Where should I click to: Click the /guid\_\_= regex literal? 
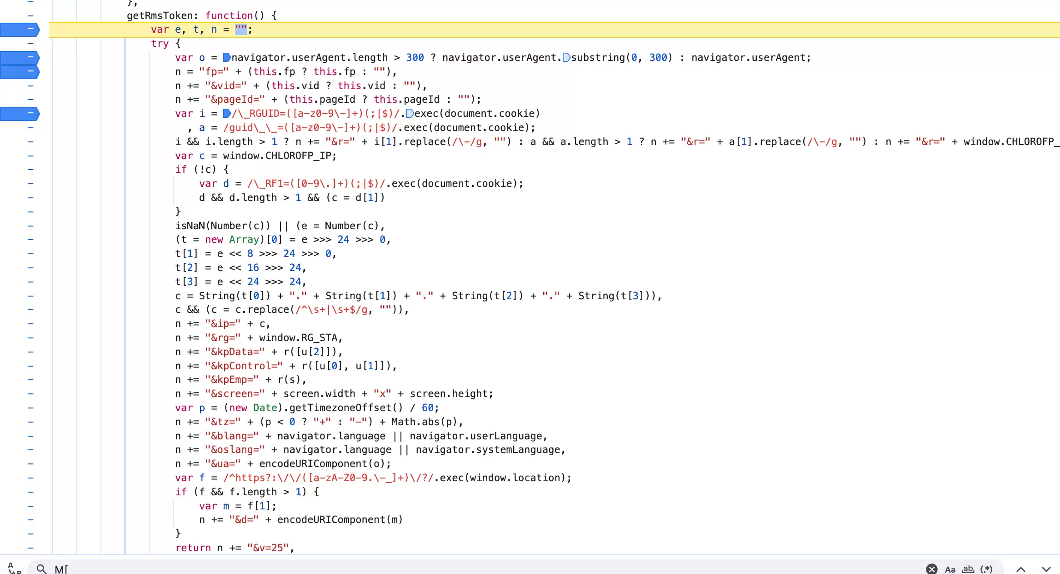(x=310, y=127)
